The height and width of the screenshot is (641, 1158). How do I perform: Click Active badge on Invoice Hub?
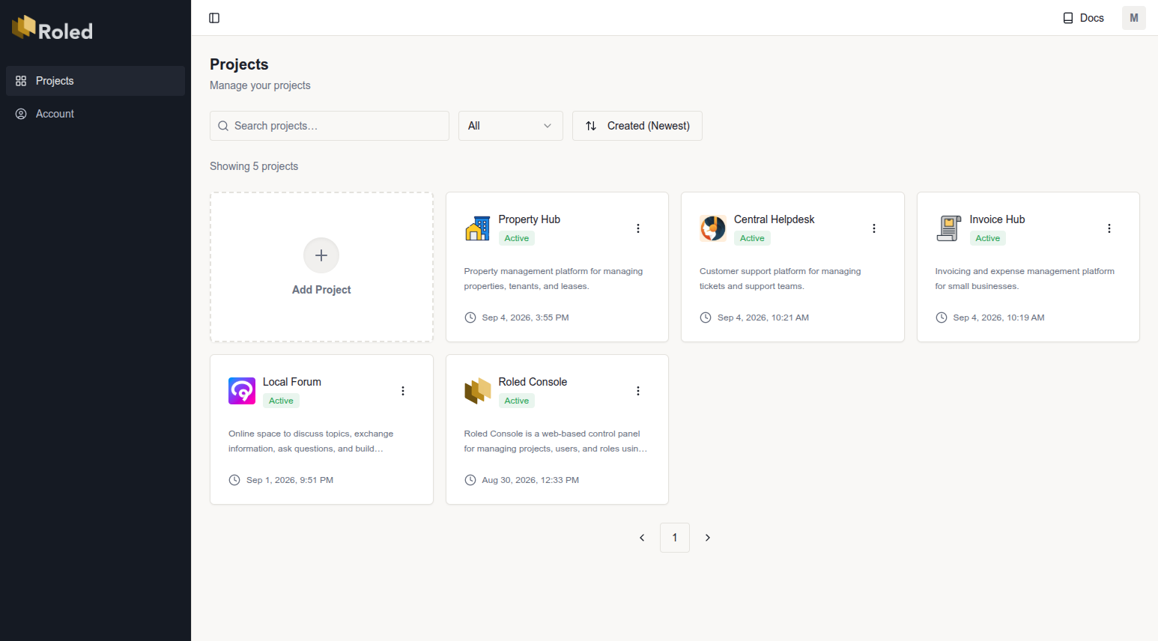(987, 238)
